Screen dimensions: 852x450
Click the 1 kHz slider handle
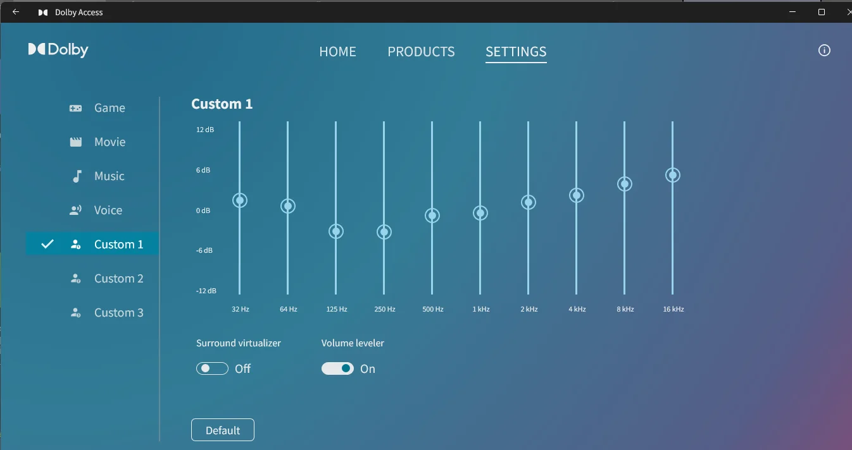click(x=480, y=213)
